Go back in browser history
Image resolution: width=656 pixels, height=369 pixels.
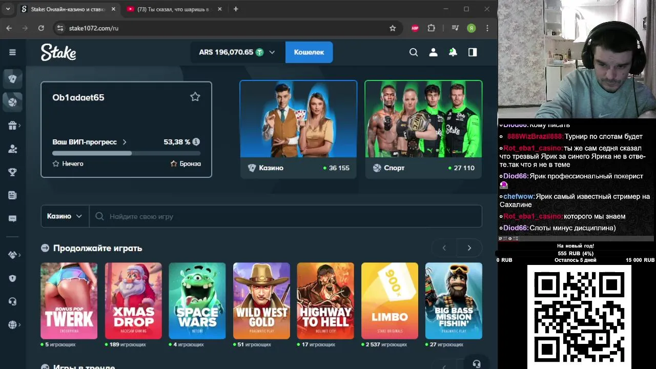coord(9,28)
